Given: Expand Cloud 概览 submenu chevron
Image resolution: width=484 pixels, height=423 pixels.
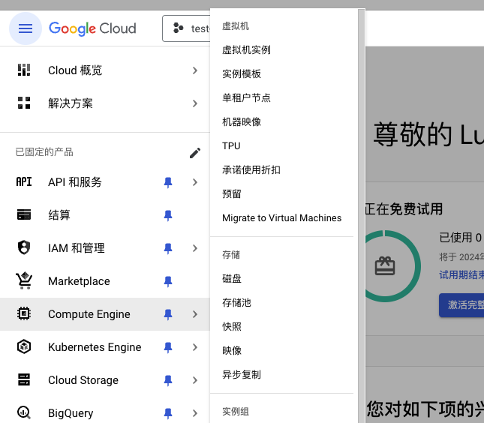Looking at the screenshot, I should 195,70.
